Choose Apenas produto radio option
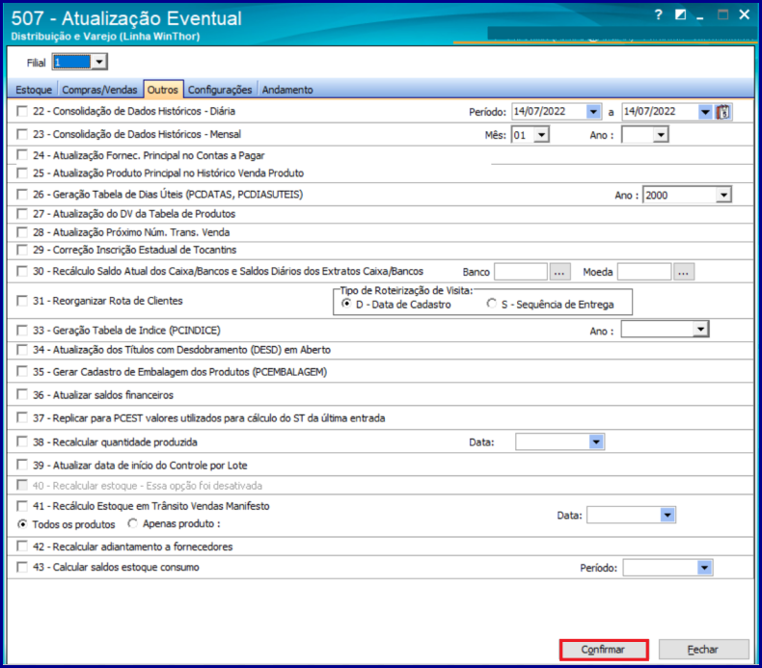 click(133, 523)
